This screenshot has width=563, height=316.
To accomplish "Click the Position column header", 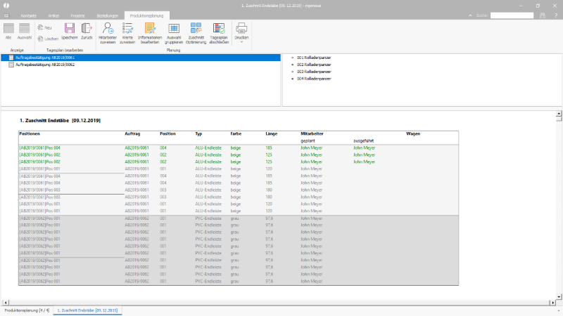I will 167,133.
